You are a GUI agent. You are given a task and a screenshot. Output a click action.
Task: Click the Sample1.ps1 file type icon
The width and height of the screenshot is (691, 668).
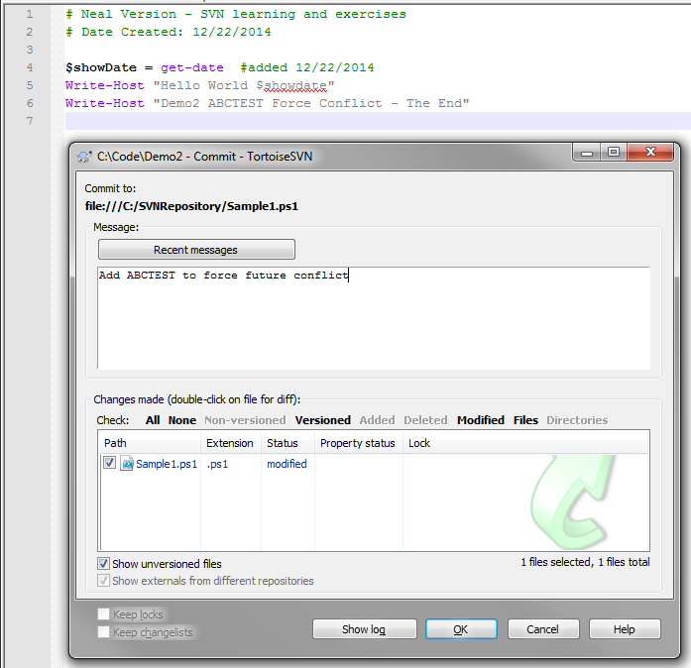pos(127,464)
